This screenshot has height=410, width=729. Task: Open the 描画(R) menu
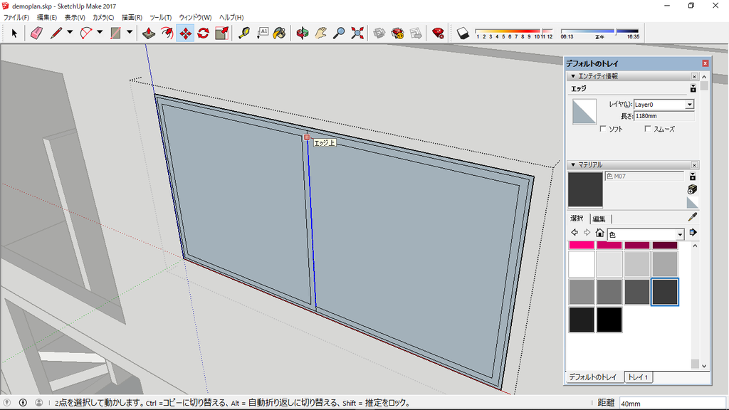coord(132,17)
